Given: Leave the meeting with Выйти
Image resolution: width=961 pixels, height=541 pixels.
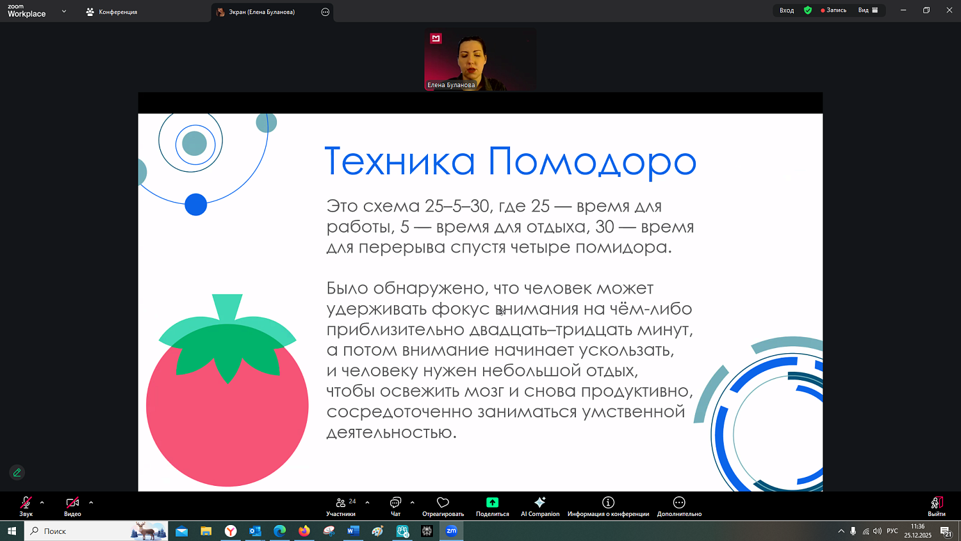Looking at the screenshot, I should coord(936,506).
